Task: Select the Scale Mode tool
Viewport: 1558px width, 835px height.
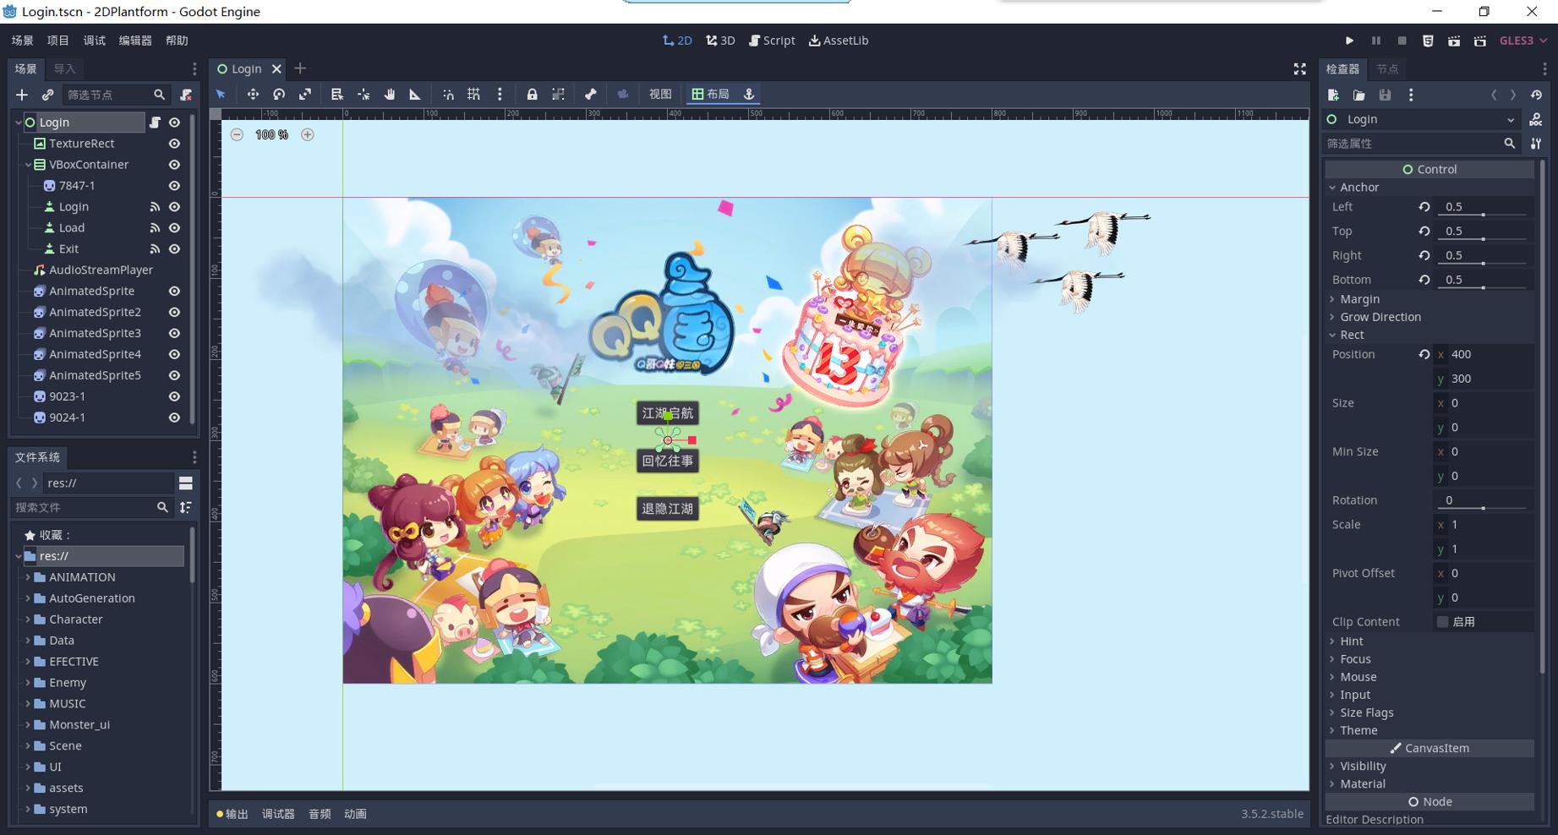Action: click(305, 95)
